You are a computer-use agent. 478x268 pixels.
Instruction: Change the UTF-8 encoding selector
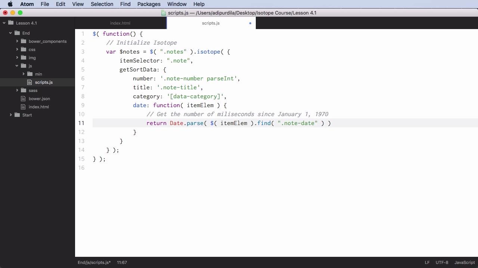(x=442, y=262)
